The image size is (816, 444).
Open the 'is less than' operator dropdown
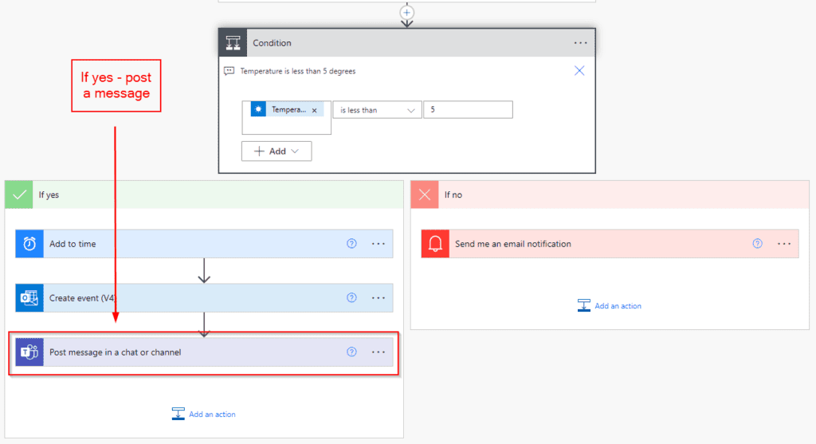click(x=377, y=110)
